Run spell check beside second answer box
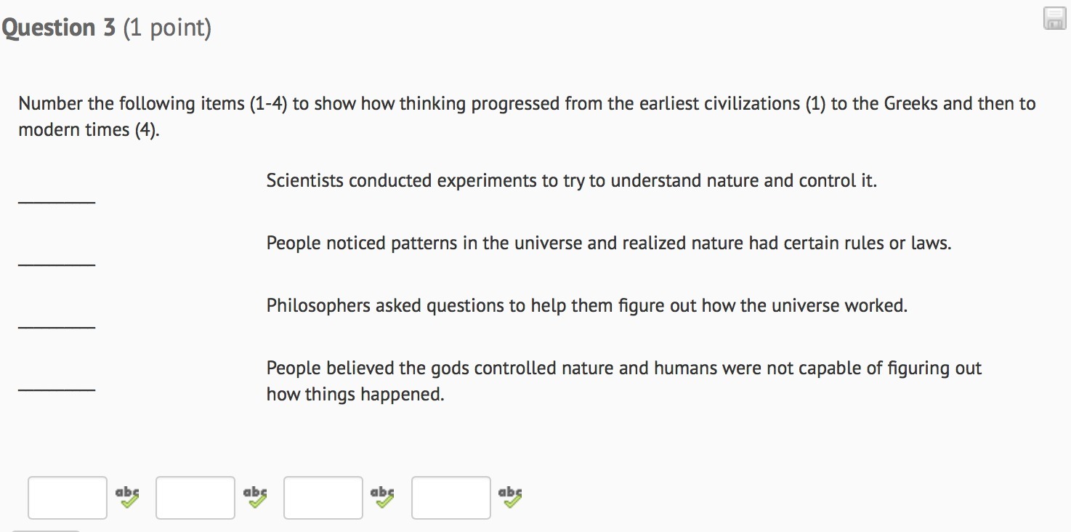1071x532 pixels. [x=255, y=496]
